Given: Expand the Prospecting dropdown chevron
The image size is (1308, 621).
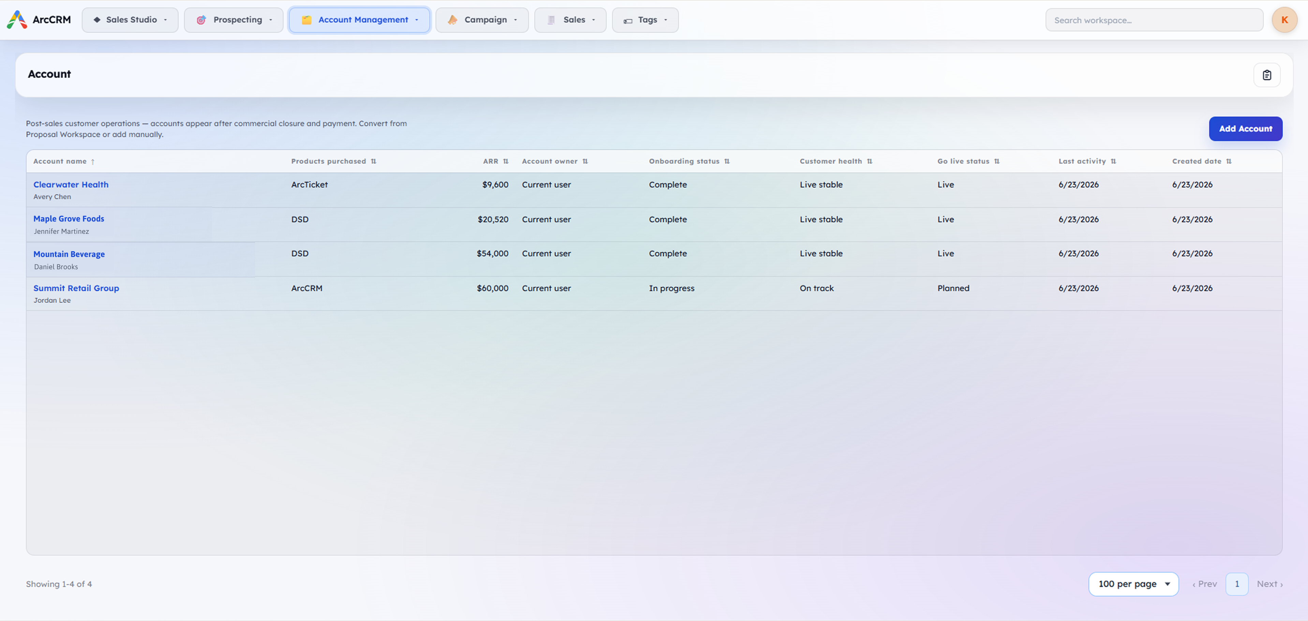Looking at the screenshot, I should pos(271,20).
